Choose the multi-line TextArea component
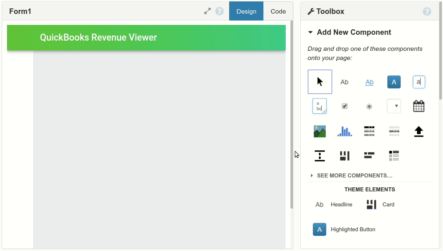Image resolution: width=443 pixels, height=251 pixels. click(319, 106)
